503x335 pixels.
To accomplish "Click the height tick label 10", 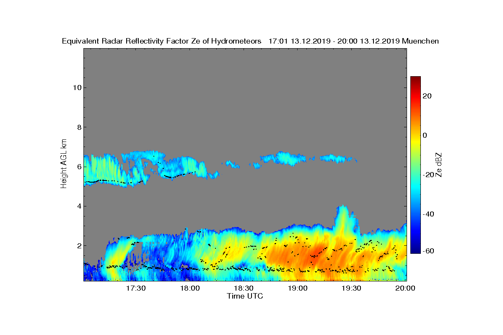I will coord(76,88).
